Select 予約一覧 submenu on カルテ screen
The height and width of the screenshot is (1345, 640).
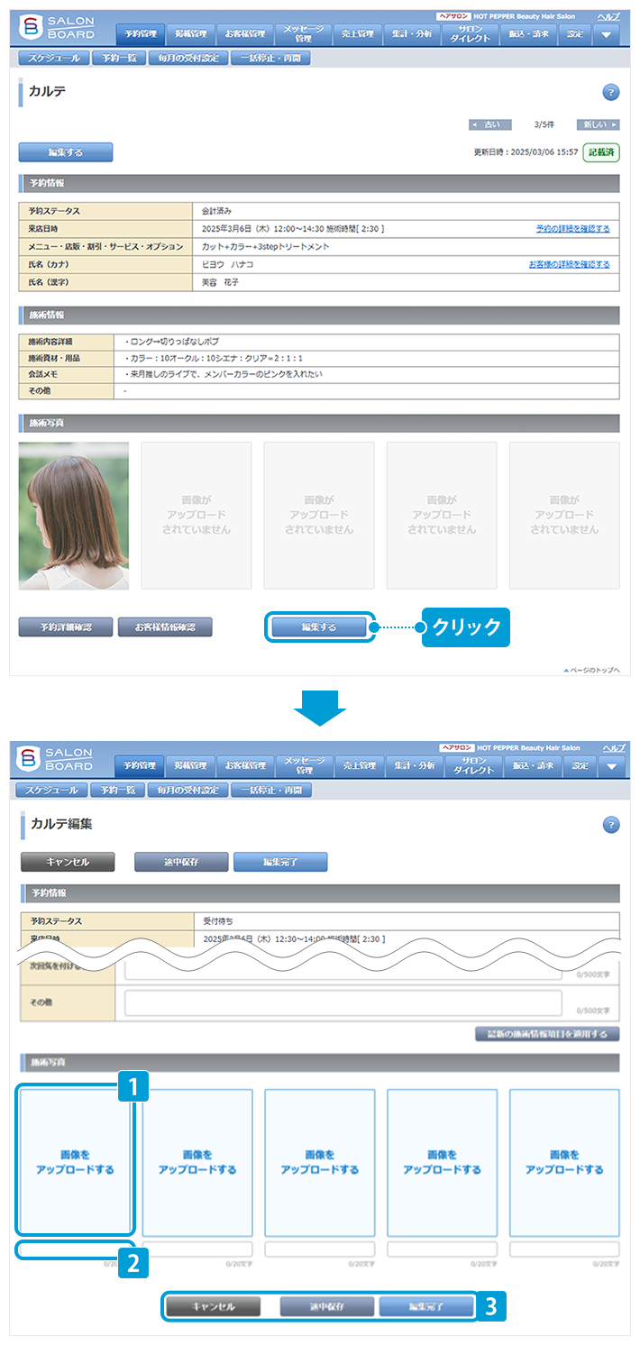pos(117,58)
